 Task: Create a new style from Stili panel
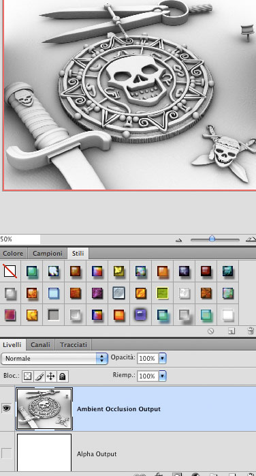click(x=231, y=331)
